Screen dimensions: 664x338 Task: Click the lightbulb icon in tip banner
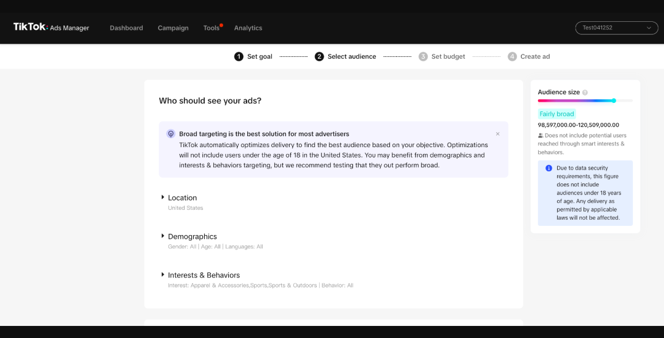pos(171,134)
